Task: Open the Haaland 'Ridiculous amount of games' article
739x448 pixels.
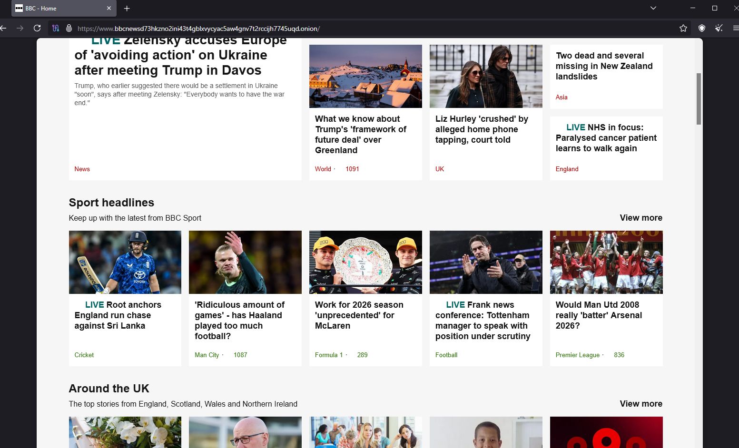Action: 239,320
